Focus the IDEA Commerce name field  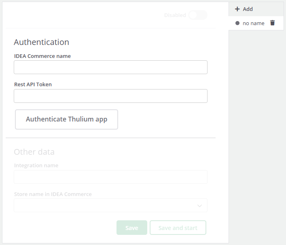tap(110, 67)
